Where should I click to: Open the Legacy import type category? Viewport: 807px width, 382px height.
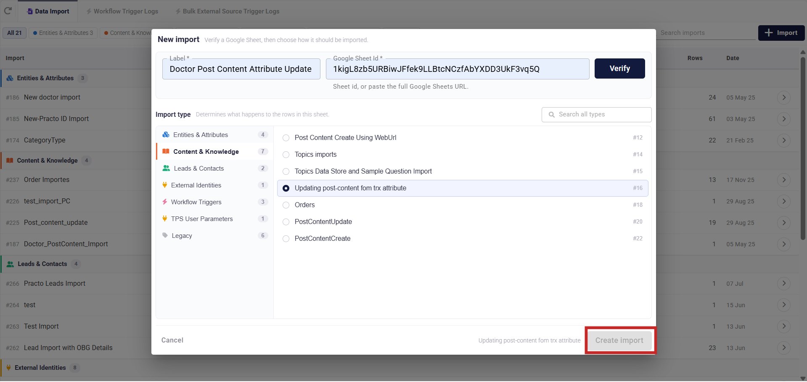pos(214,236)
